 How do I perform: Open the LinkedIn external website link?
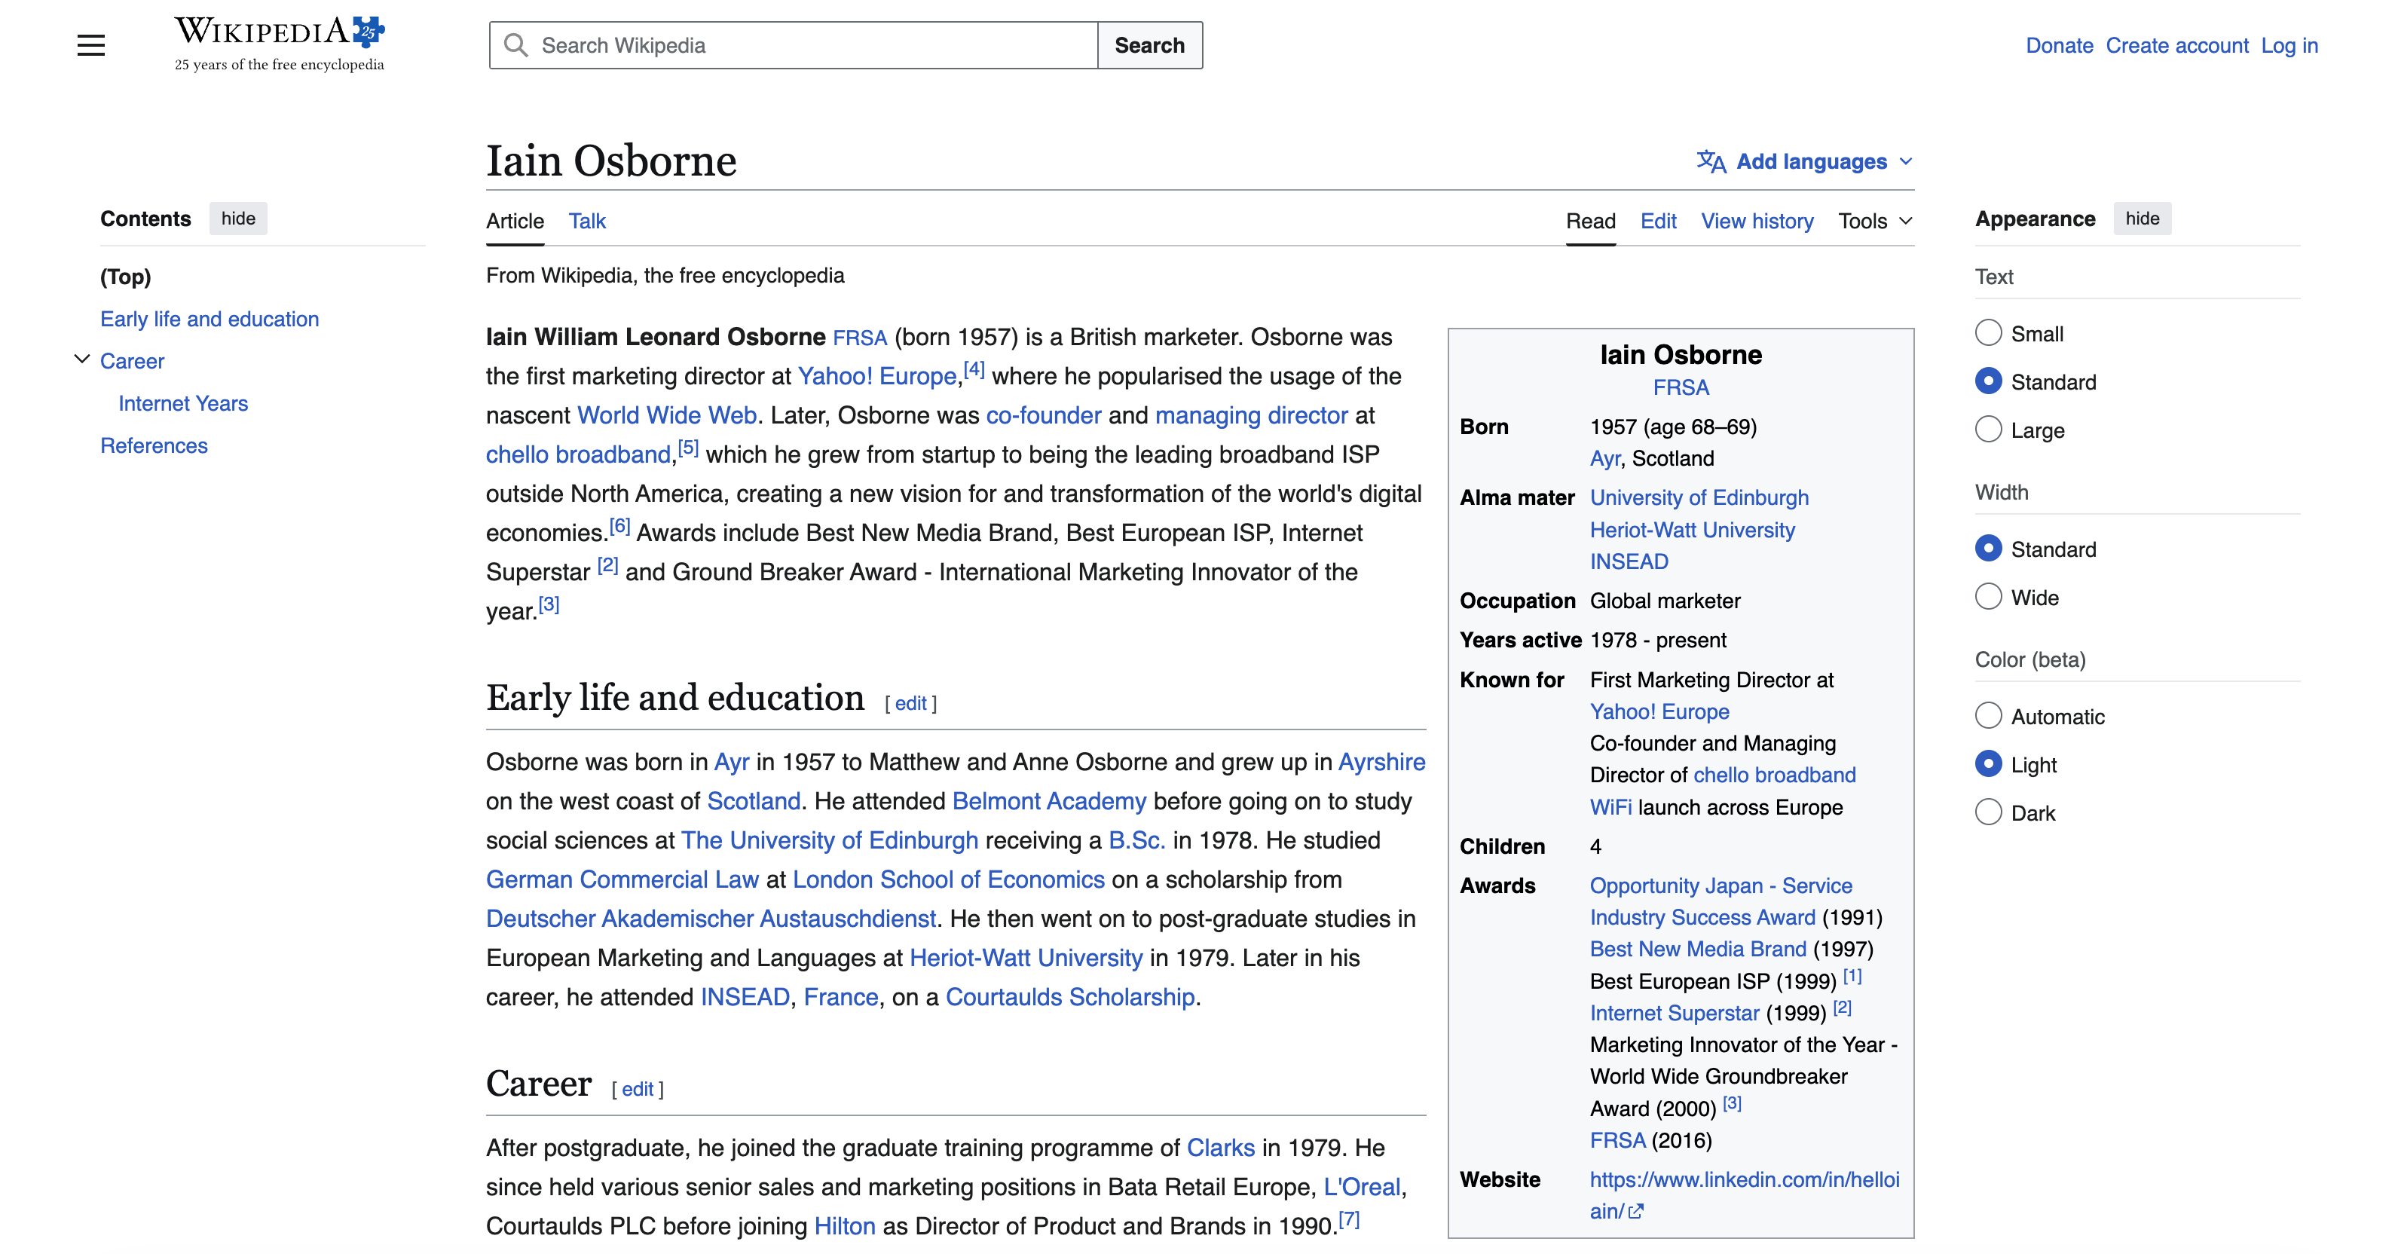(x=1744, y=1194)
